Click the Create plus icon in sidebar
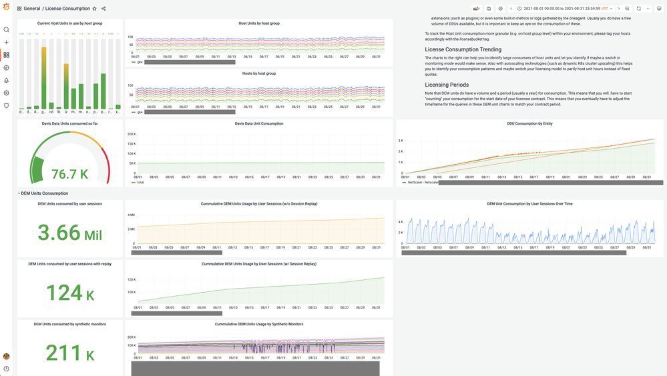 (7, 43)
